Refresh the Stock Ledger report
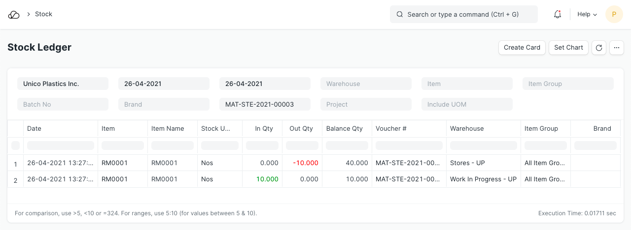This screenshot has width=631, height=230. 598,48
